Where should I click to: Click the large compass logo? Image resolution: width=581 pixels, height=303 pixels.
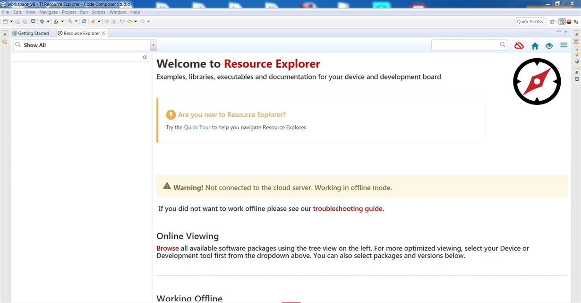[x=537, y=81]
